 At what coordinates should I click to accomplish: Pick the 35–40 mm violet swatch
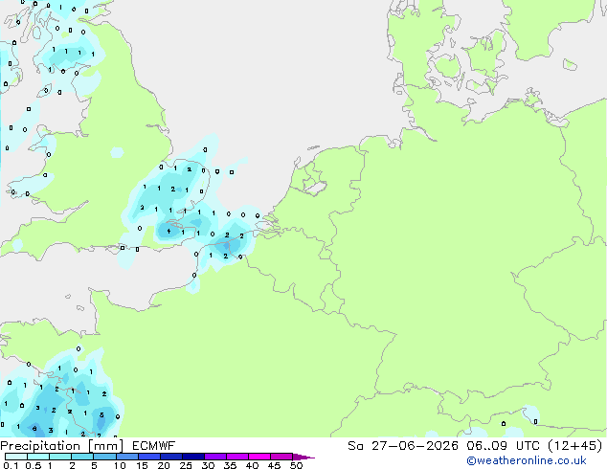coord(237,457)
